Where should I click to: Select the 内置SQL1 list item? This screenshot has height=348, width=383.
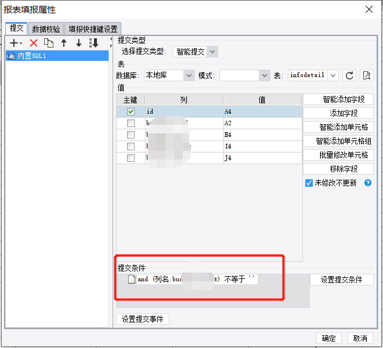[57, 56]
